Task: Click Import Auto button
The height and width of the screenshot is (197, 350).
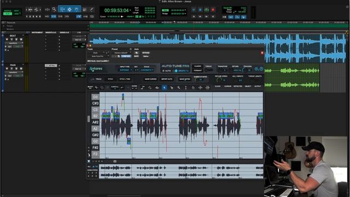Action: point(167,79)
